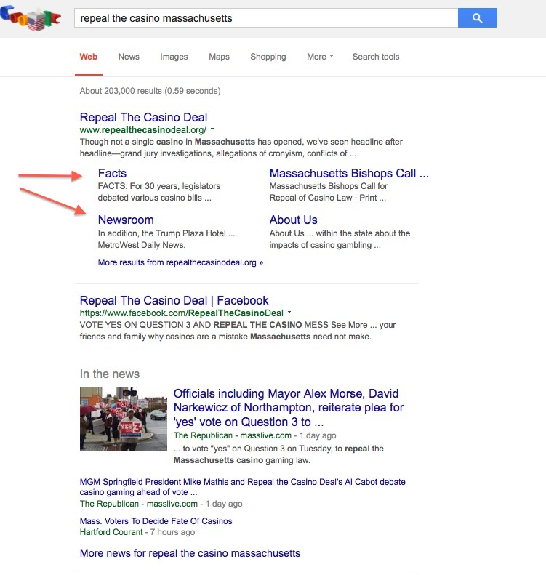Expand the More dropdown menu
Screen dimensions: 546x575
tap(320, 57)
